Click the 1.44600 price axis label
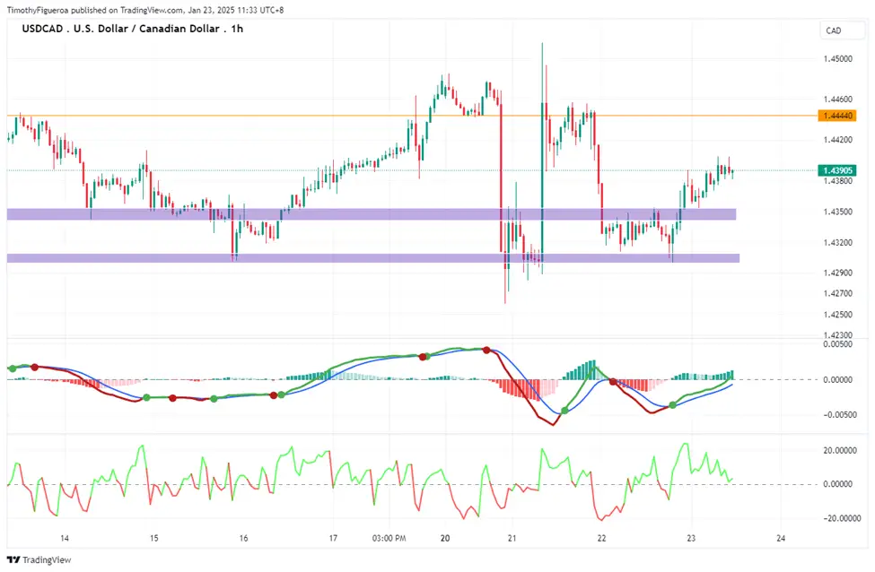 tap(837, 100)
